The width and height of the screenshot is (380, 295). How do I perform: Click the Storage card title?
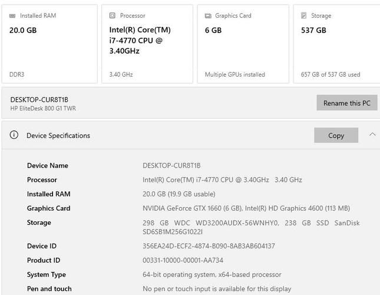321,16
